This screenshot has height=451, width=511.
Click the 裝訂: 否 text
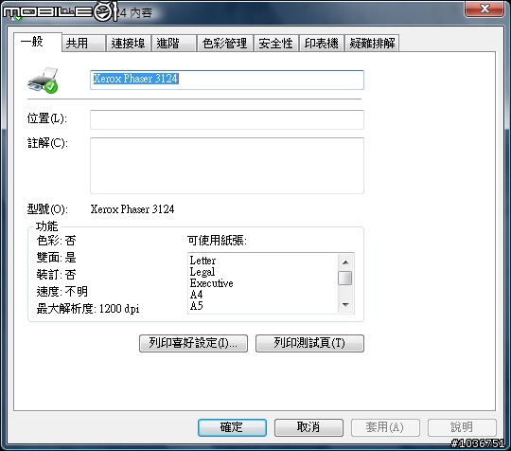tap(56, 275)
